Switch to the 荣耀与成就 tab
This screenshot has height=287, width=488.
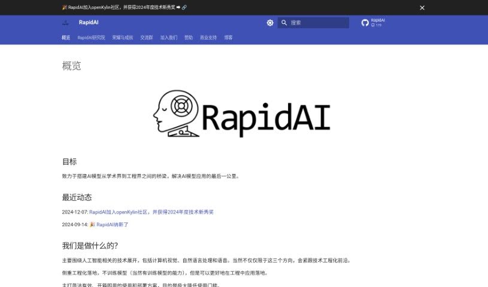click(x=123, y=38)
